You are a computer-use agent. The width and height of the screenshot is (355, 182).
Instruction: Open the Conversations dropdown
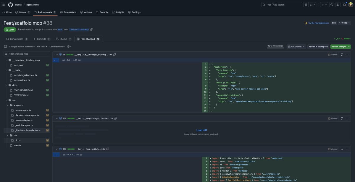(57, 47)
